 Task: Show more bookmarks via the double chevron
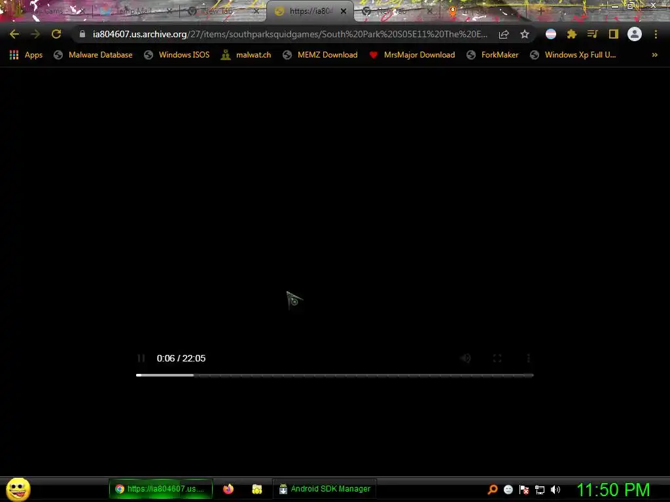tap(654, 55)
